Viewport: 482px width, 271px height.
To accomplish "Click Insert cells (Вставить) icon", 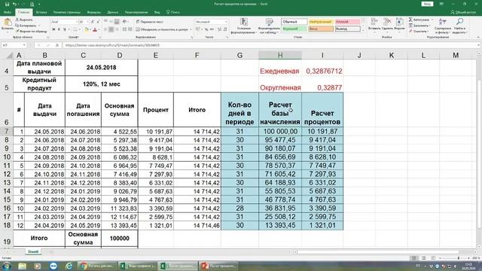I will pos(374,24).
